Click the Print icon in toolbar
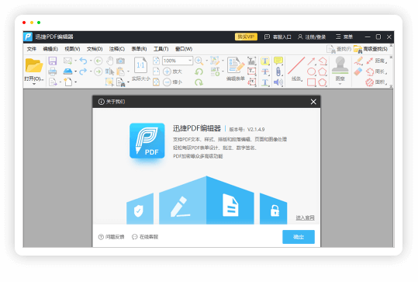Viewport: 418px width, 282px height. [53, 71]
